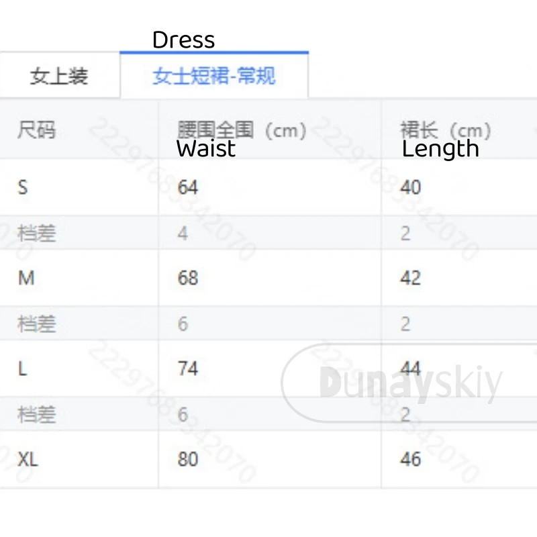Switch to the 女上装 tab
Screen dimensions: 537x537
[59, 76]
